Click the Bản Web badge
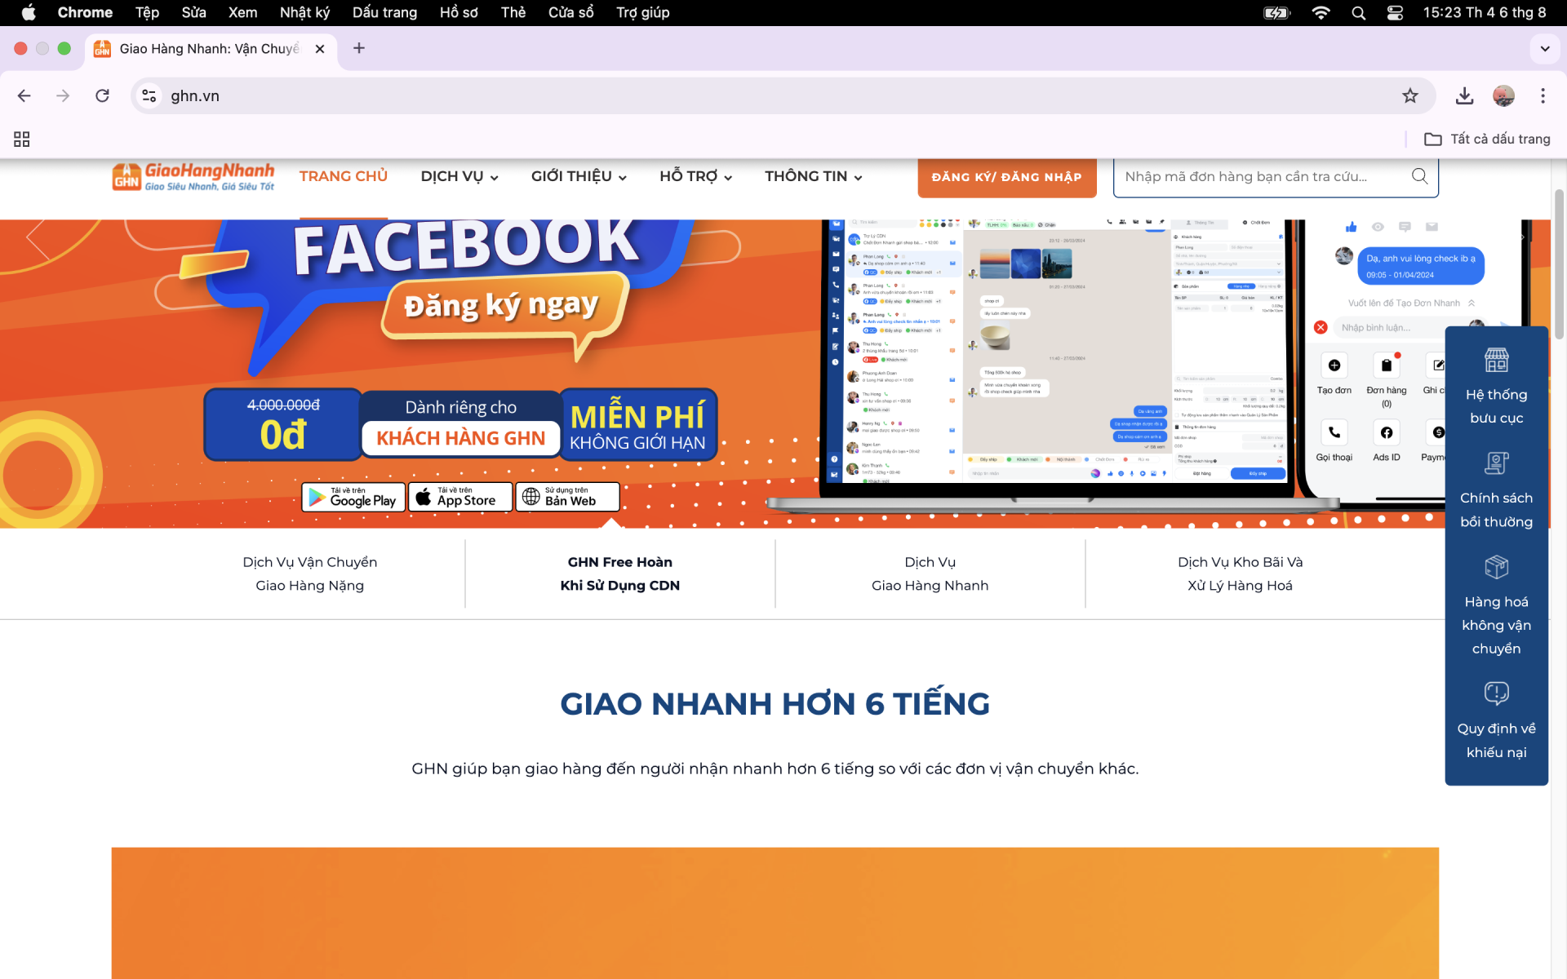The width and height of the screenshot is (1567, 979). pos(567,497)
